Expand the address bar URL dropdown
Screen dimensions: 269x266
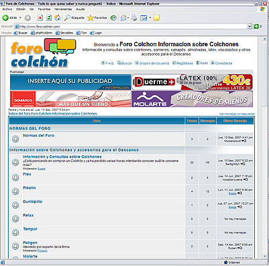(250, 26)
